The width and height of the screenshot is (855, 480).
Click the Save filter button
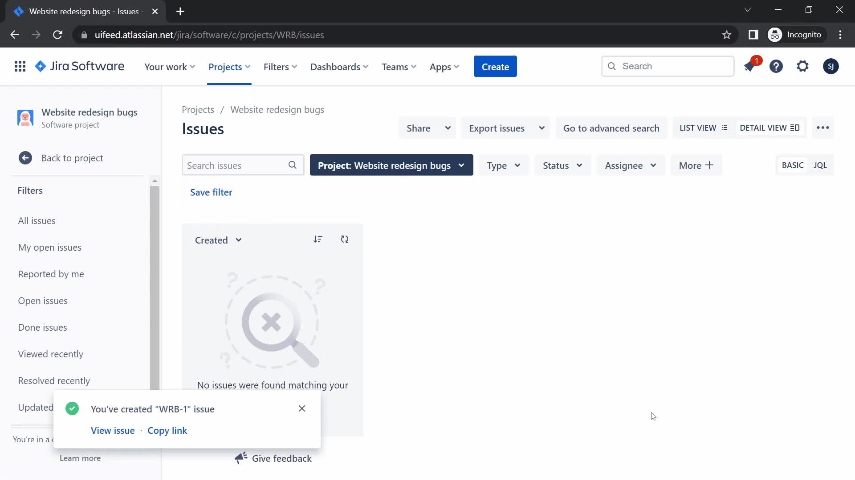211,192
